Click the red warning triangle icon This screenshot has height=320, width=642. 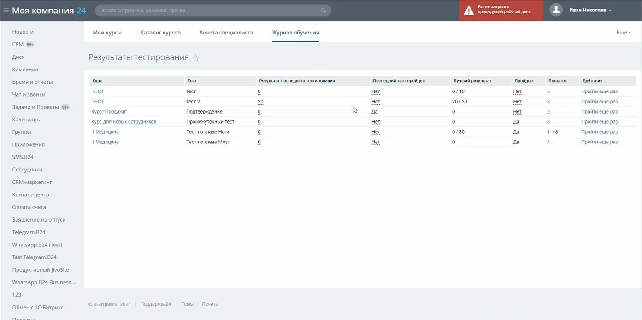pyautogui.click(x=469, y=11)
